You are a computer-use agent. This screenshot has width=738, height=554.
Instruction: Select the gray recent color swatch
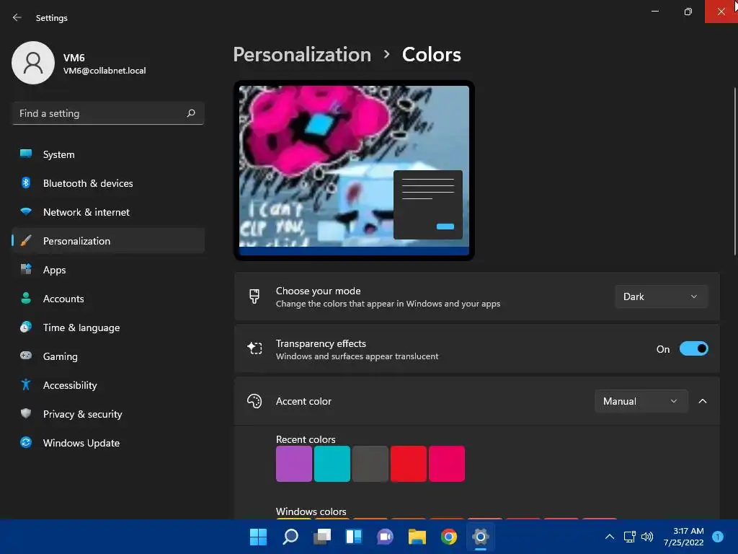point(370,464)
